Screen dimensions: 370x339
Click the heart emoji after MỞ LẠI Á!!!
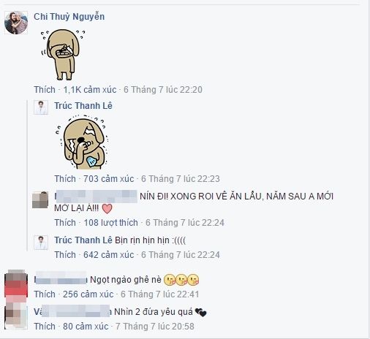pyautogui.click(x=107, y=209)
